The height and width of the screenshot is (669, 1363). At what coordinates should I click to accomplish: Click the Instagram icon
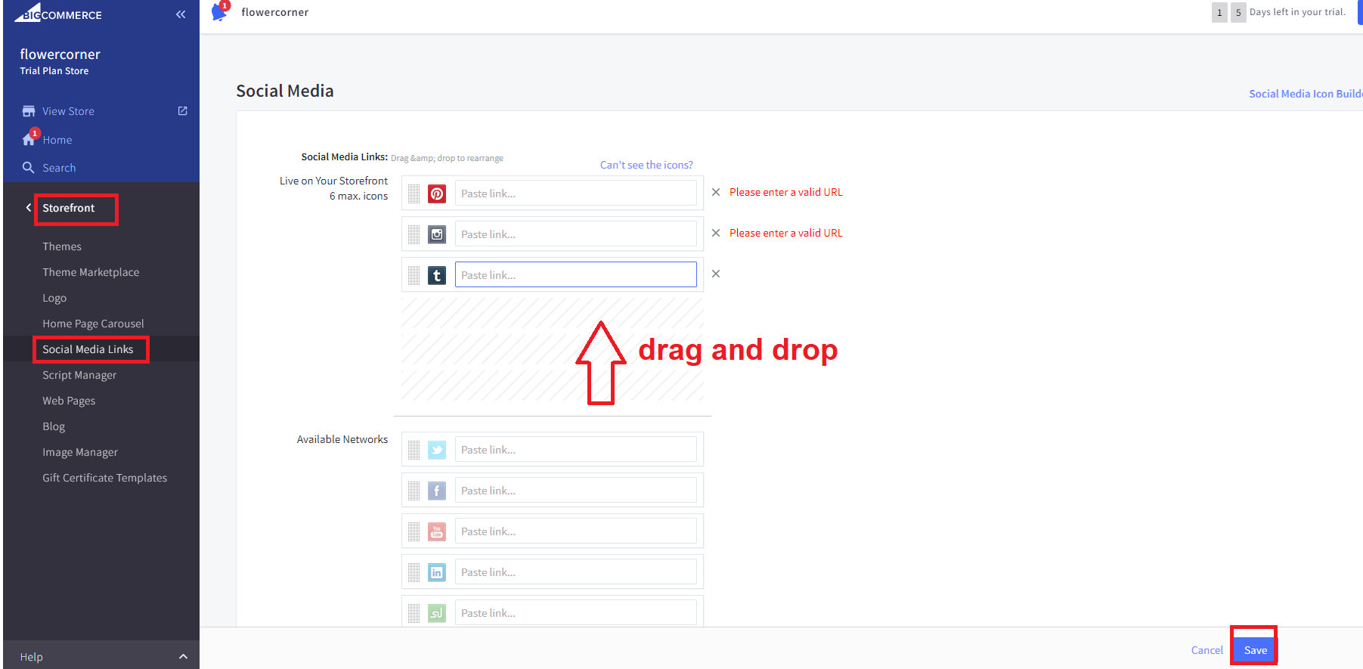click(437, 234)
